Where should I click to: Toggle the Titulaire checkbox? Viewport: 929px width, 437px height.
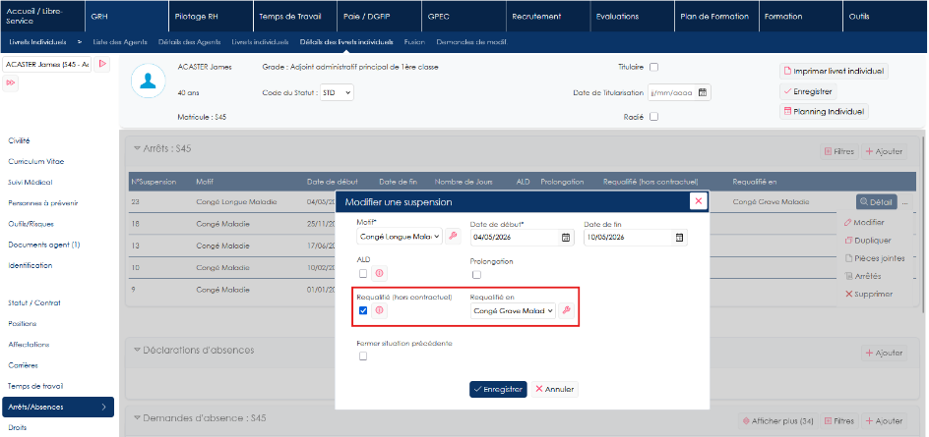[654, 68]
